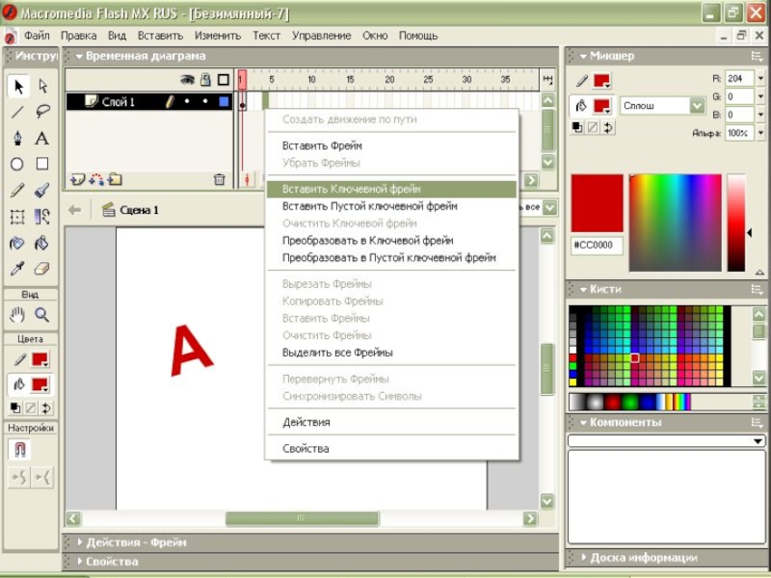Image resolution: width=771 pixels, height=578 pixels.
Task: Select the Text tool
Action: (42, 138)
